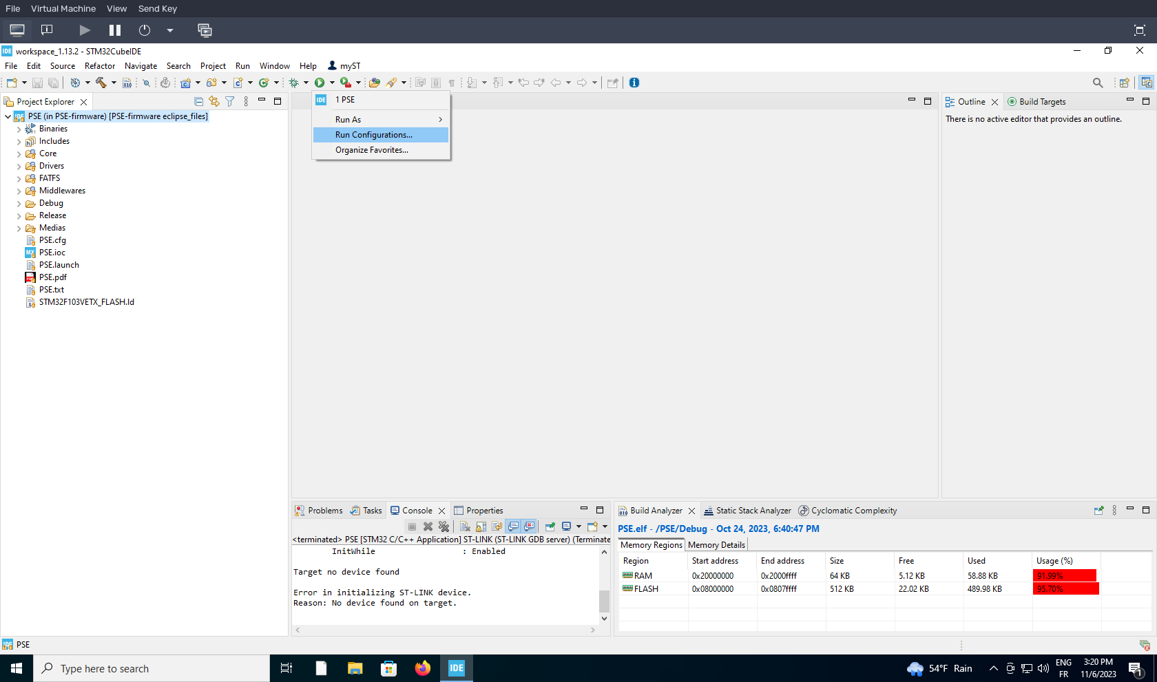Image resolution: width=1157 pixels, height=682 pixels.
Task: Open the Refactor menu
Action: [x=100, y=66]
